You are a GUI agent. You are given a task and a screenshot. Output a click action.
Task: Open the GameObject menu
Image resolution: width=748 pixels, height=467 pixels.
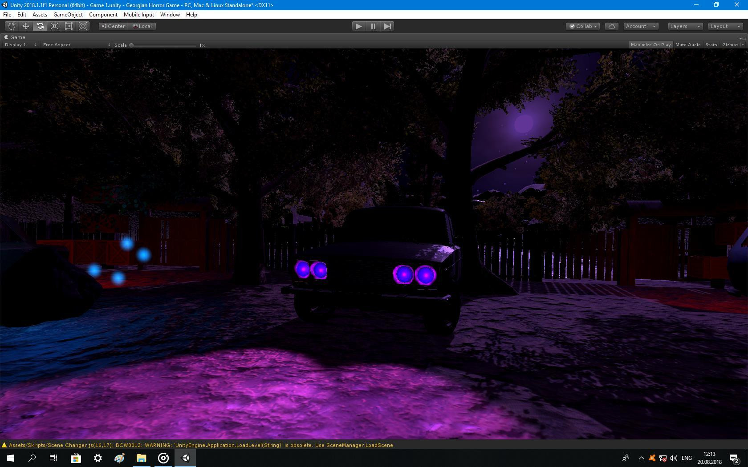coord(68,15)
